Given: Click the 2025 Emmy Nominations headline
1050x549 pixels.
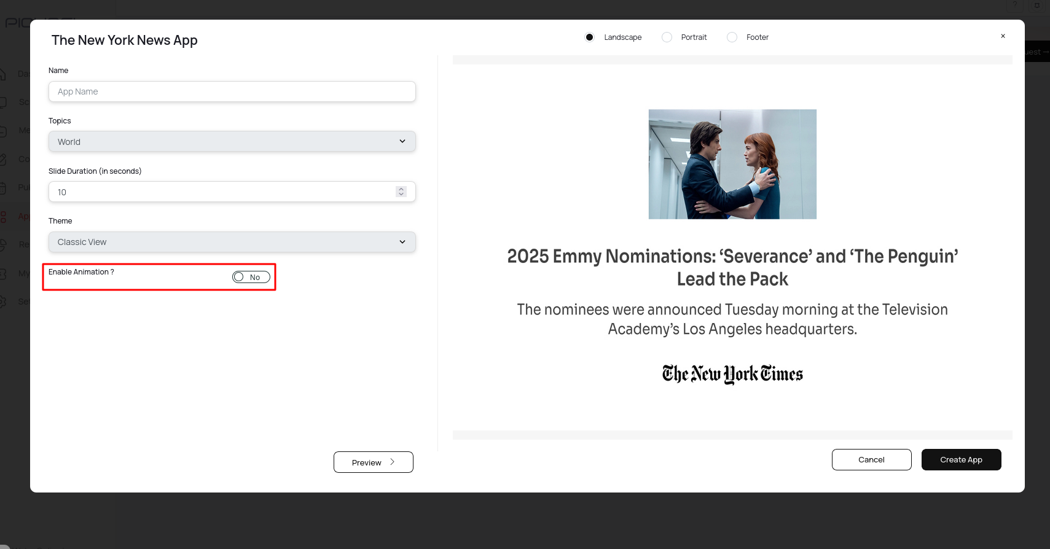Looking at the screenshot, I should (732, 267).
